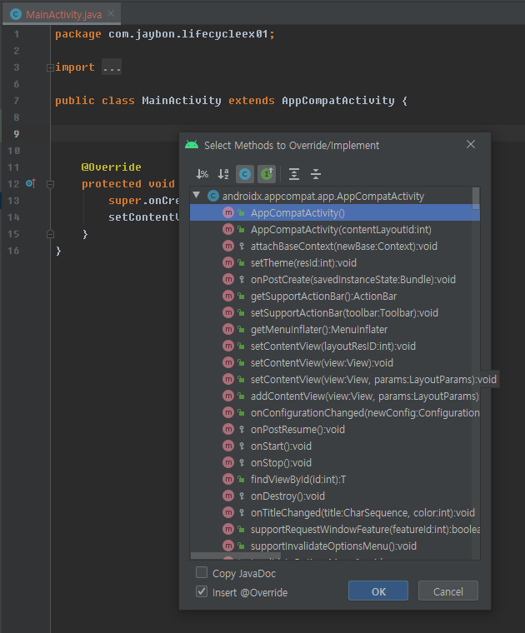This screenshot has height=633, width=525.
Task: Expand all nodes in method tree
Action: pyautogui.click(x=294, y=174)
